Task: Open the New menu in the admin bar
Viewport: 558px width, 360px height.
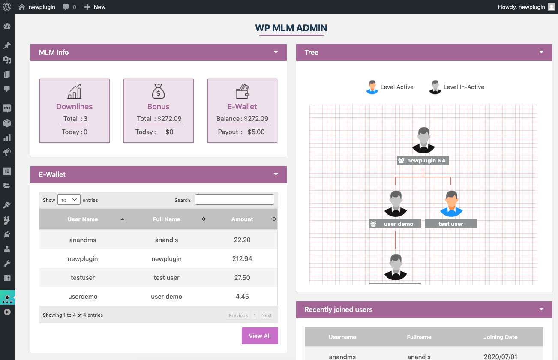Action: pos(94,6)
